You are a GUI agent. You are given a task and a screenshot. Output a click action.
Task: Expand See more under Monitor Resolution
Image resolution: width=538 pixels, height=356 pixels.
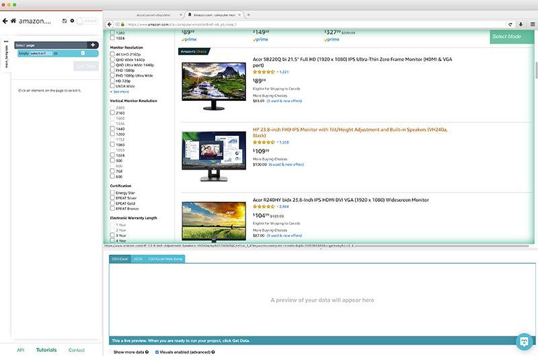point(120,92)
